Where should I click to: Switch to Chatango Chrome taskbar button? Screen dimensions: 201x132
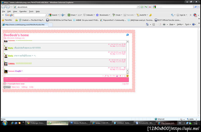tap(36, 123)
